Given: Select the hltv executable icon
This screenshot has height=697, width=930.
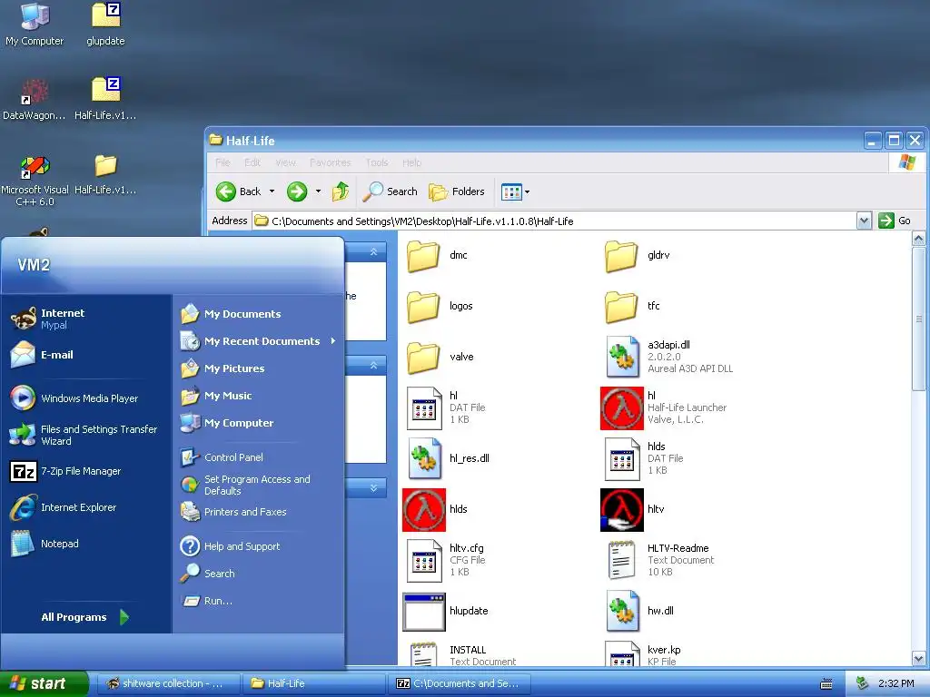Looking at the screenshot, I should click(x=621, y=510).
